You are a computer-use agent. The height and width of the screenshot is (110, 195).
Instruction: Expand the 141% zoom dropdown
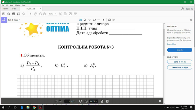[94, 101]
